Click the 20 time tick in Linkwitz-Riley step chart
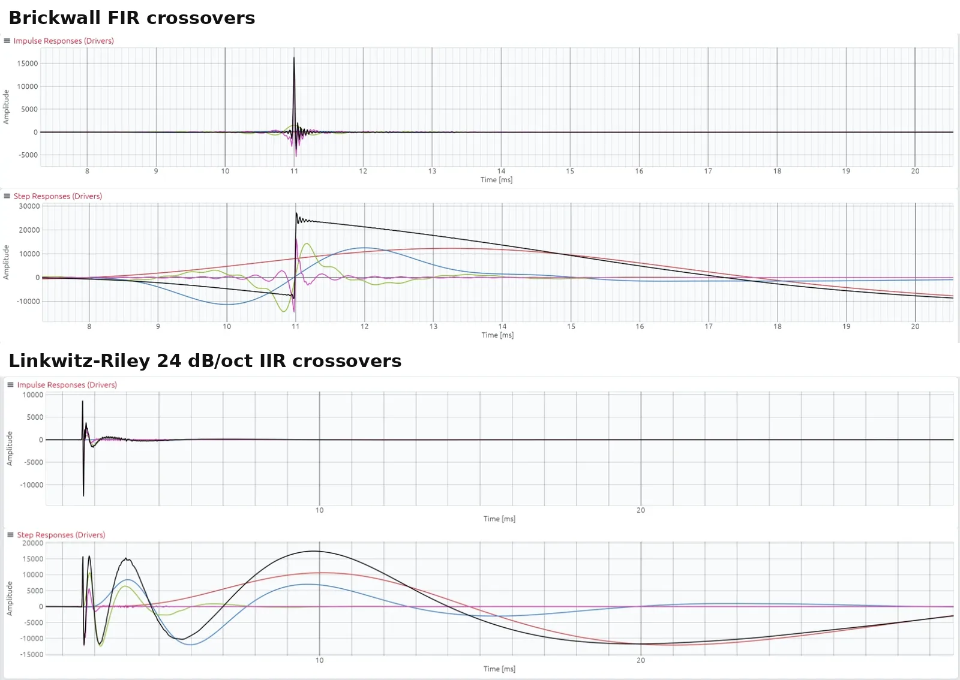960x680 pixels. pos(641,660)
